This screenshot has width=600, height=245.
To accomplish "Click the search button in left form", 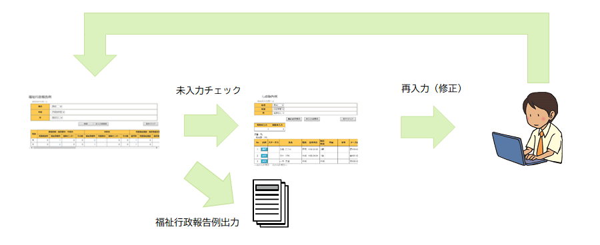I will tap(85, 124).
